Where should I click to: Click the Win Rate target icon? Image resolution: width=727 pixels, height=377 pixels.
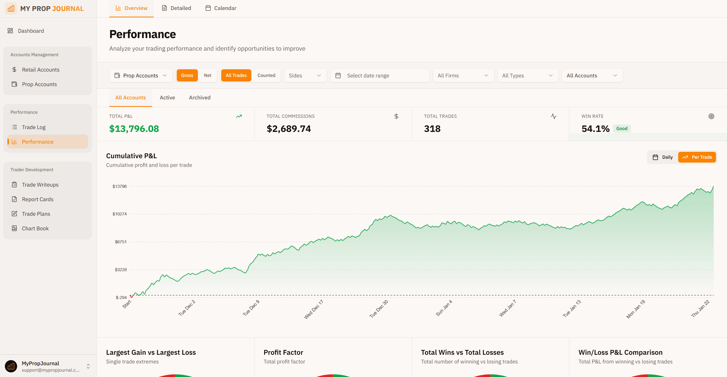tap(711, 116)
